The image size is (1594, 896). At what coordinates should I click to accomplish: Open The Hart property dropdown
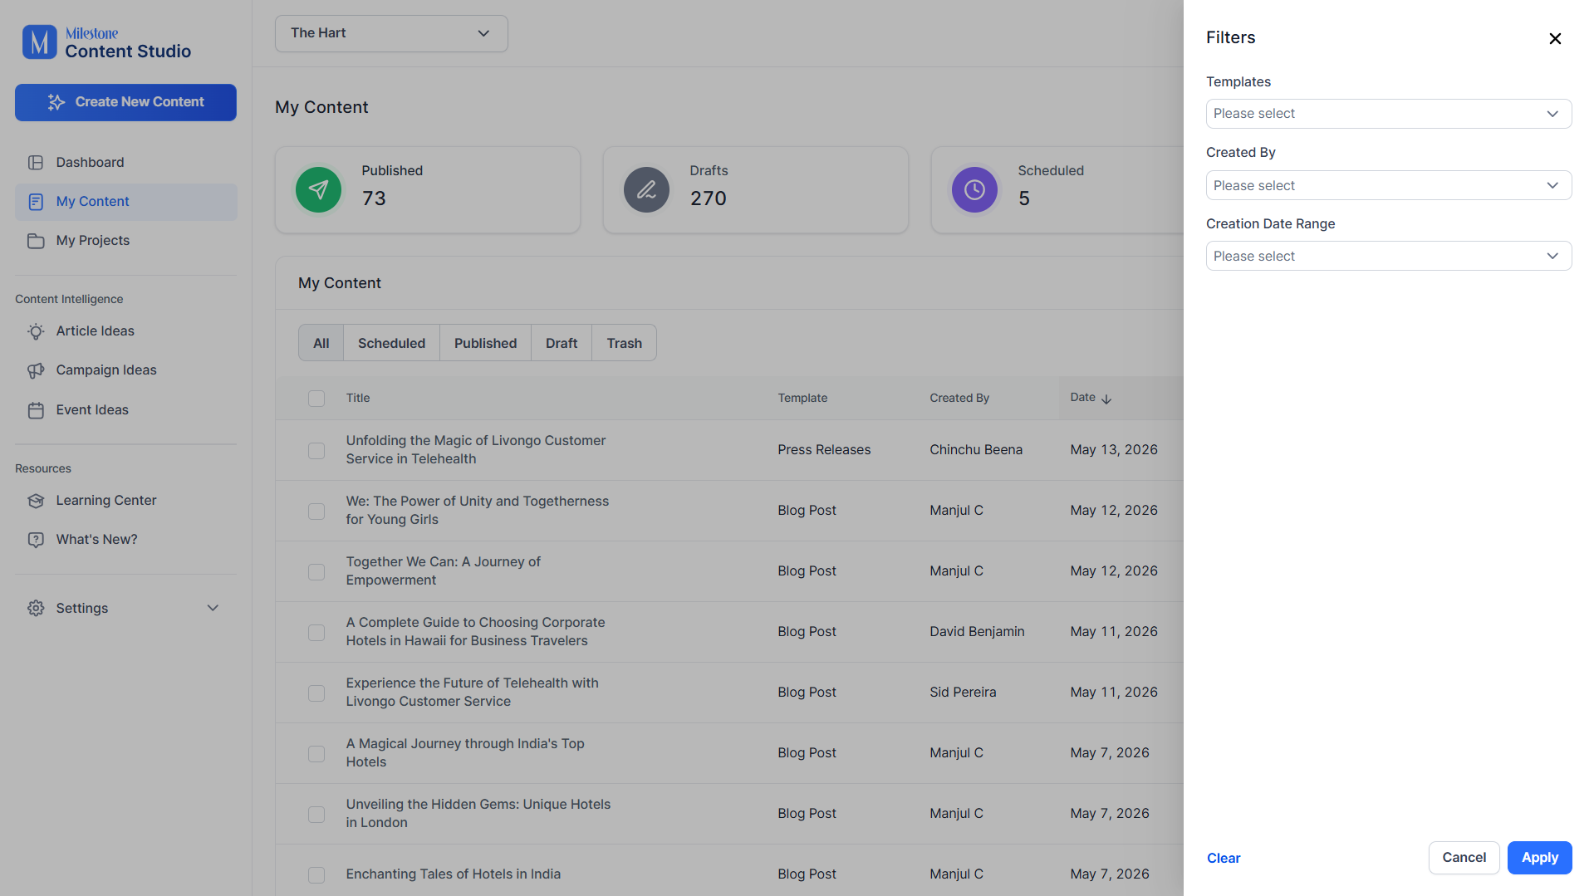click(391, 33)
